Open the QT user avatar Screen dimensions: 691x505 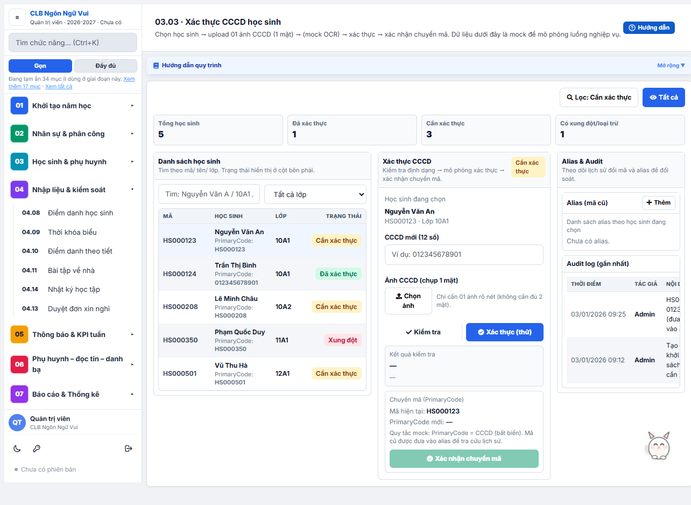coord(17,423)
